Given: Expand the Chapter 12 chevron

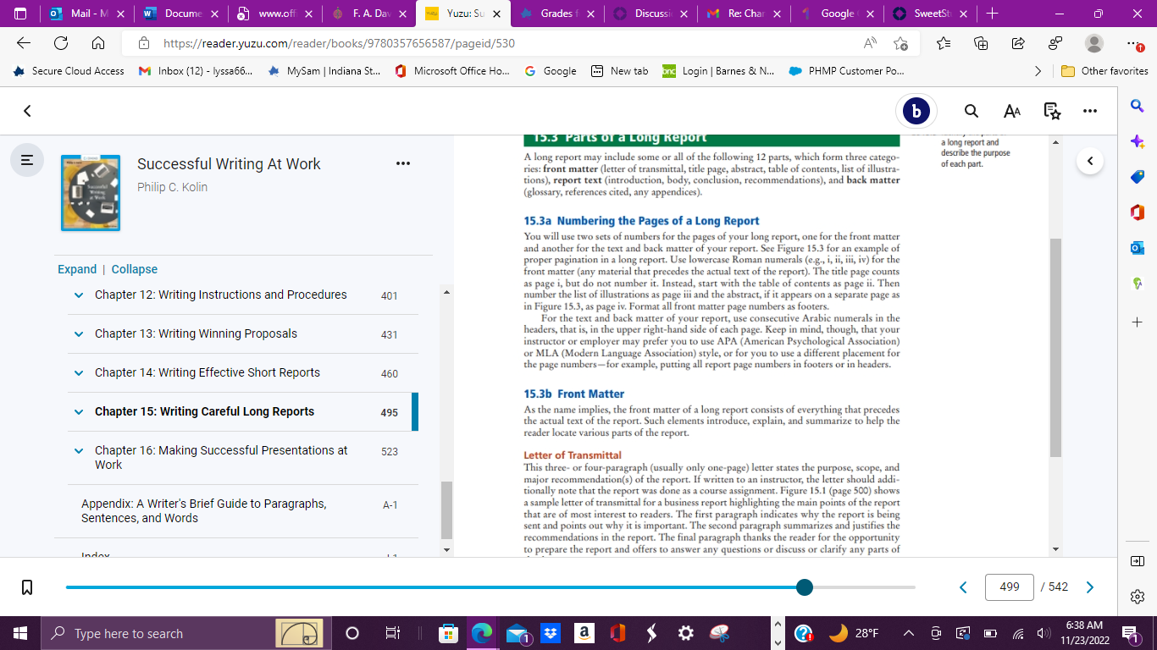Looking at the screenshot, I should point(79,295).
